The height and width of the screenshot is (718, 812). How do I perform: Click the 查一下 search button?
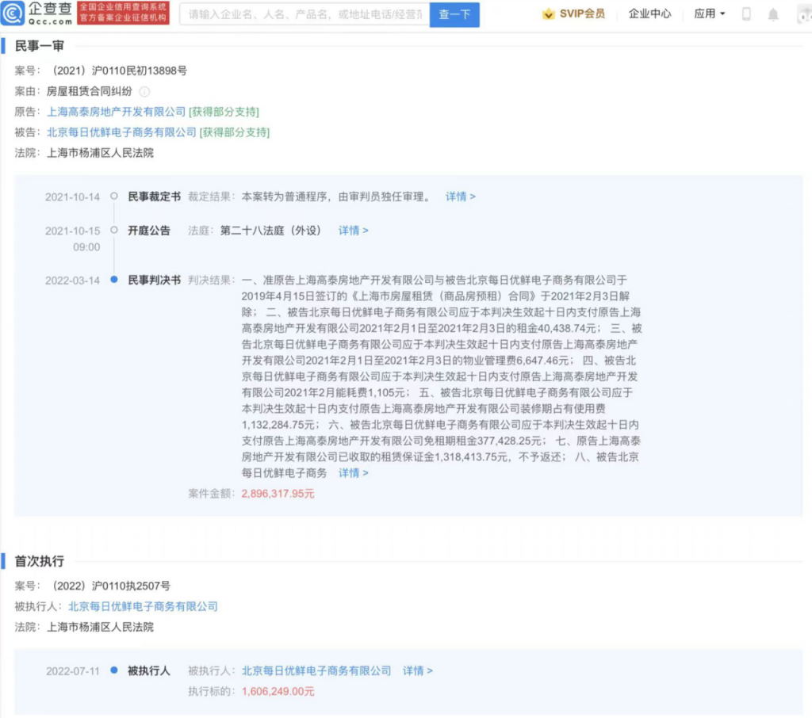454,14
